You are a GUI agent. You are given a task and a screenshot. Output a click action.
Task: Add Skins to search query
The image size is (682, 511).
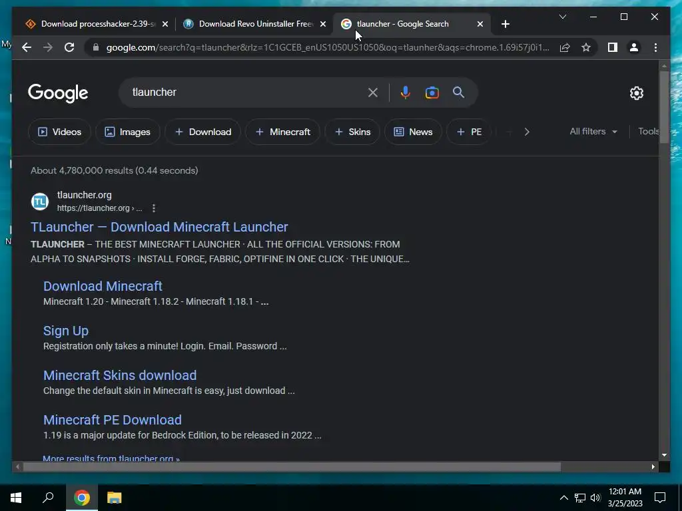(352, 132)
